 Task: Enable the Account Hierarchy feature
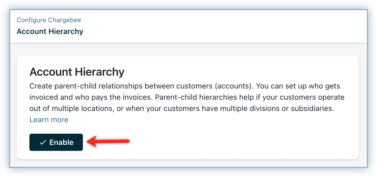coord(56,142)
